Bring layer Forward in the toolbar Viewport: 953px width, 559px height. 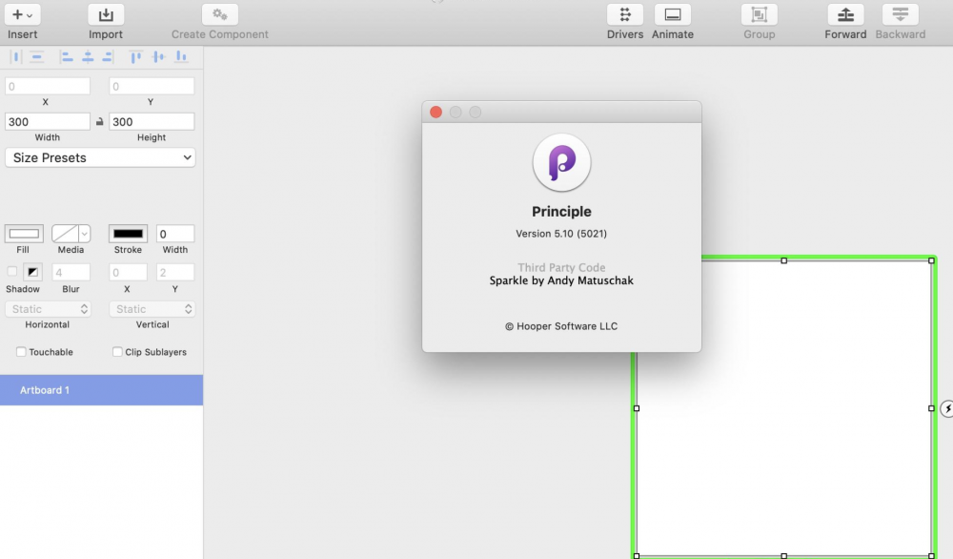coord(845,14)
